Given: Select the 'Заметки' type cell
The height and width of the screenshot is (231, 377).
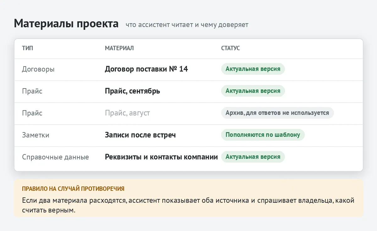Looking at the screenshot, I should pos(36,135).
